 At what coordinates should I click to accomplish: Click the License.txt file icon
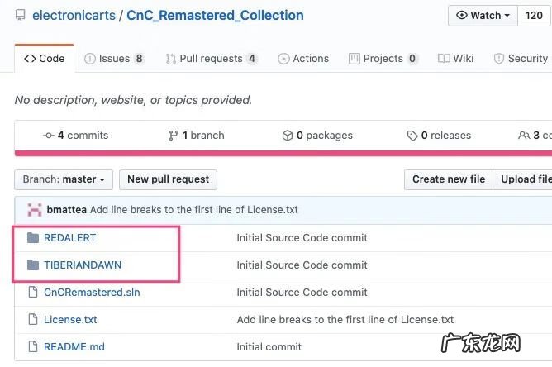(33, 320)
